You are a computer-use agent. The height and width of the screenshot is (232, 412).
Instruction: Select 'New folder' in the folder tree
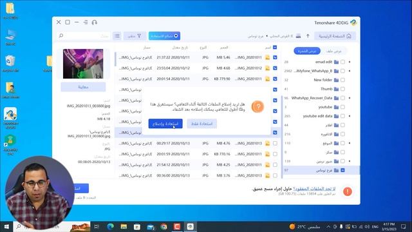[x=323, y=80]
